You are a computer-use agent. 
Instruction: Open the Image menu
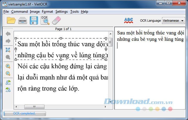tap(35, 12)
